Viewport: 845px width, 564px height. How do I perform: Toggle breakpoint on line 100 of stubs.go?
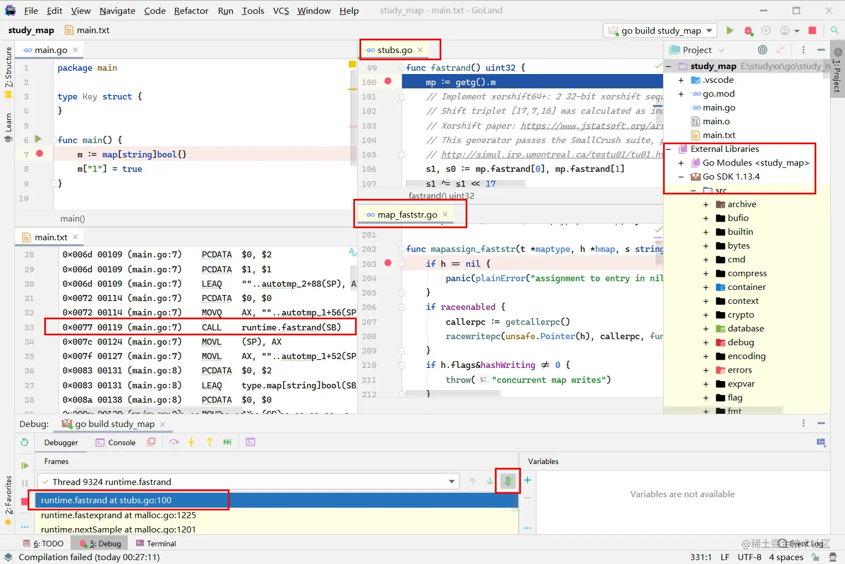(x=388, y=81)
